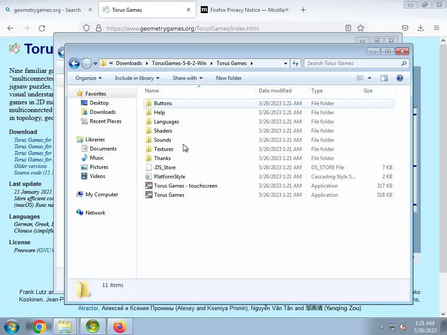Create a New folder
Image resolution: width=447 pixels, height=335 pixels.
(x=229, y=78)
